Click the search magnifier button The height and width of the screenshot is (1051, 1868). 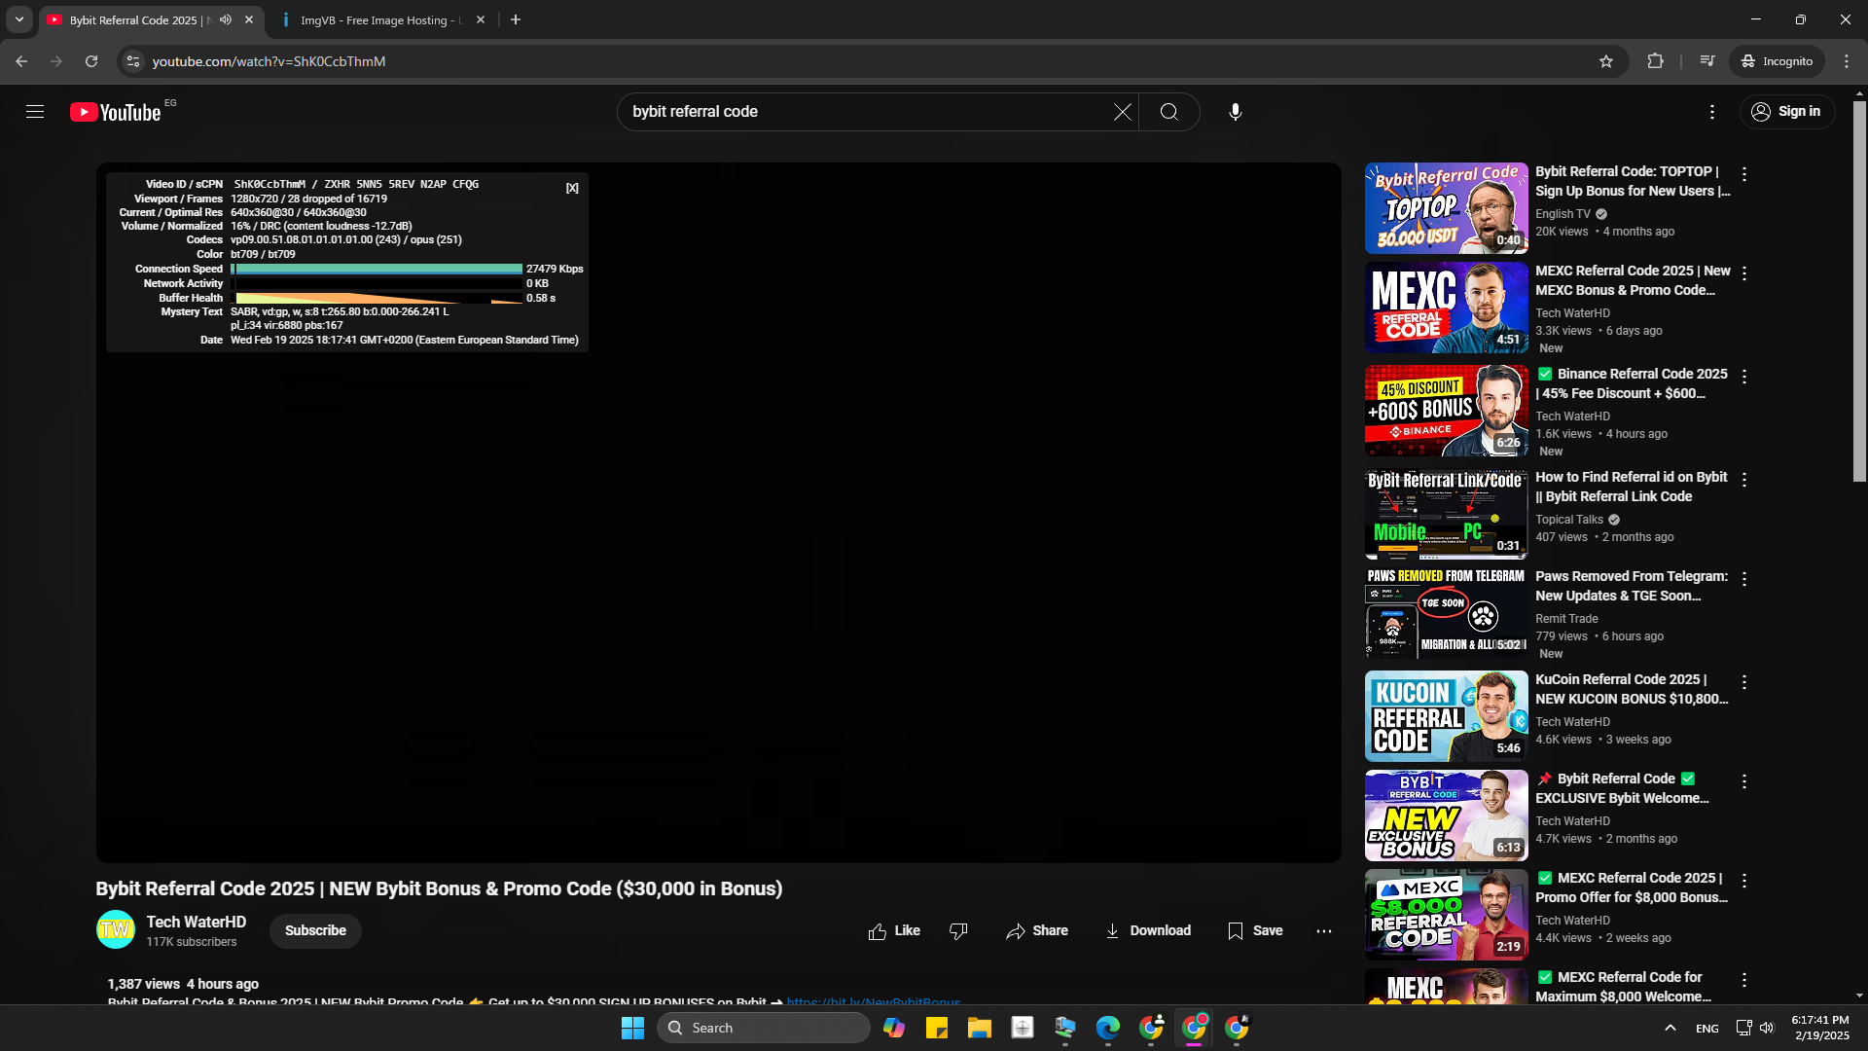point(1168,112)
